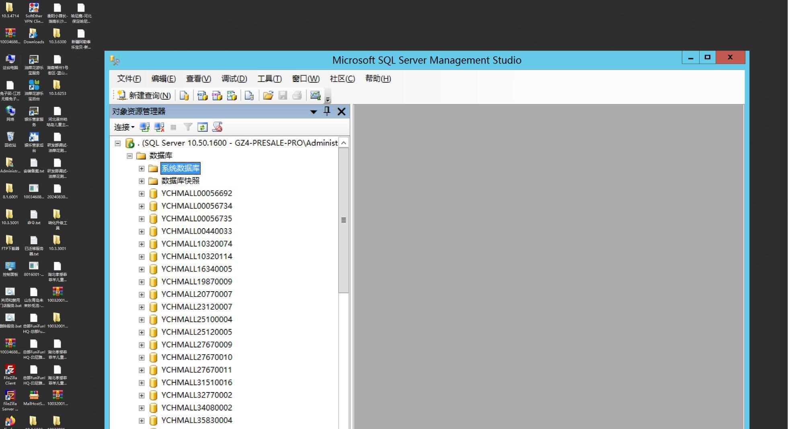Screen dimensions: 788x429
Task: Click the script icon with red circle
Action: (x=218, y=127)
